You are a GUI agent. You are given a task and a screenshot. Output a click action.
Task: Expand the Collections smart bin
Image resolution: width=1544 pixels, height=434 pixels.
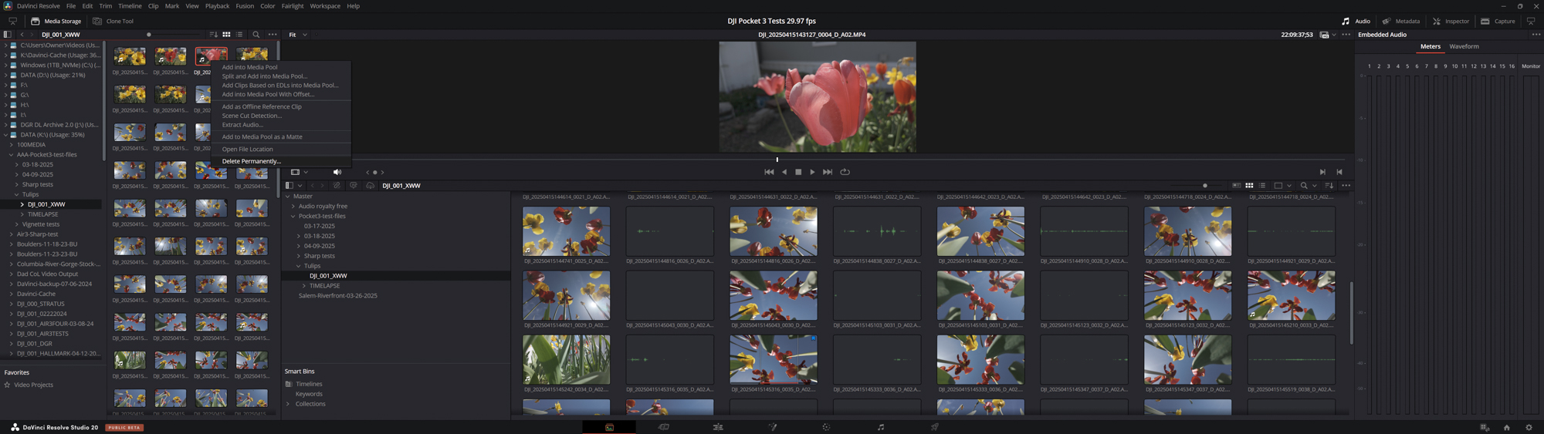[288, 404]
